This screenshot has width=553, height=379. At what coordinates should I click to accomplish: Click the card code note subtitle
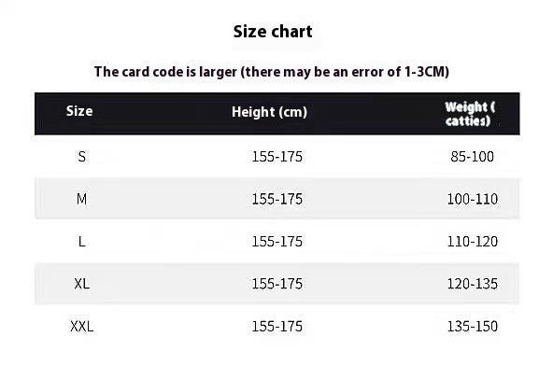click(272, 72)
